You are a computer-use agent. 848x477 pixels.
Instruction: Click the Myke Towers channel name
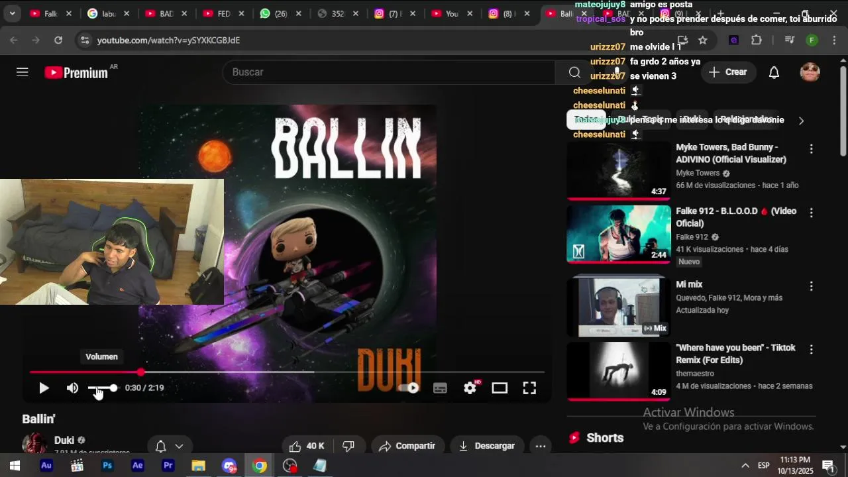click(x=698, y=173)
